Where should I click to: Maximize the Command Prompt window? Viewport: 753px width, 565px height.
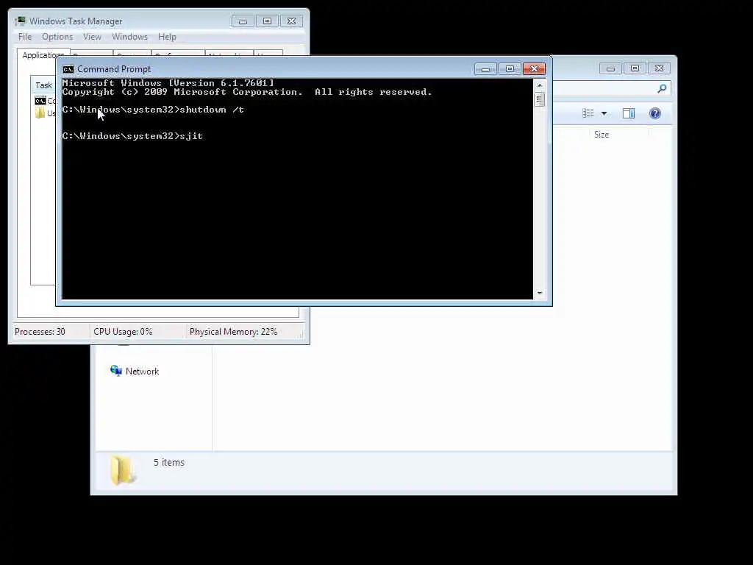tap(510, 69)
